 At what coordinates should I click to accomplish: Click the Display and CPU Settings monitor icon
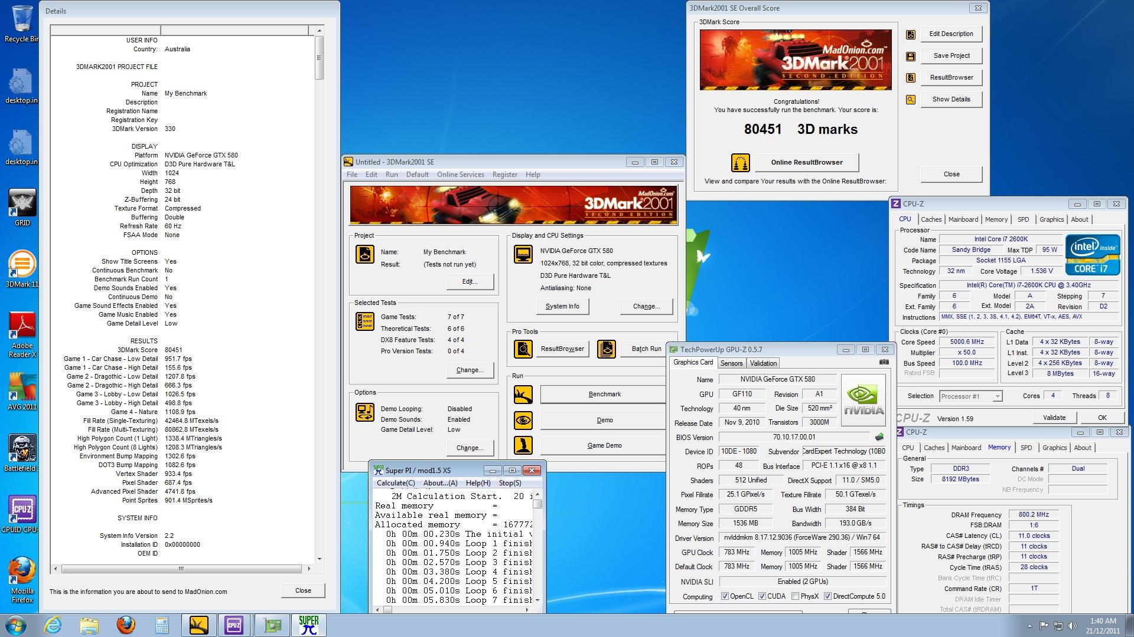pos(523,254)
